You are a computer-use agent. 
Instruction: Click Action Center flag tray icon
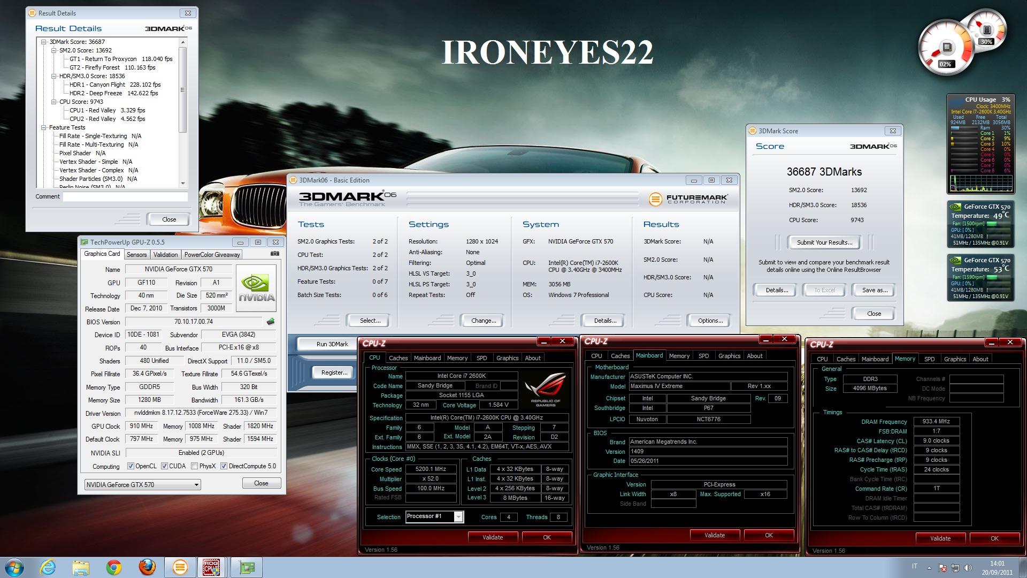coord(942,568)
